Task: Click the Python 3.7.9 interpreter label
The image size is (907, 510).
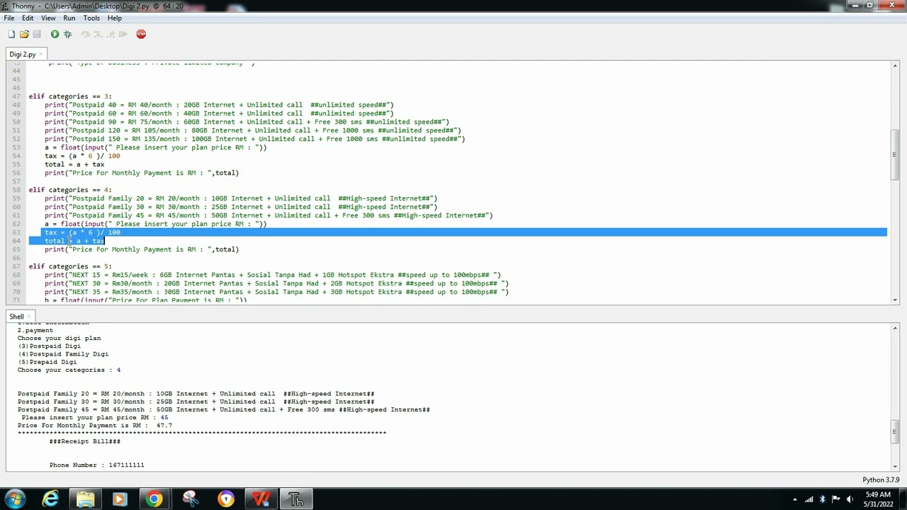Action: [881, 480]
